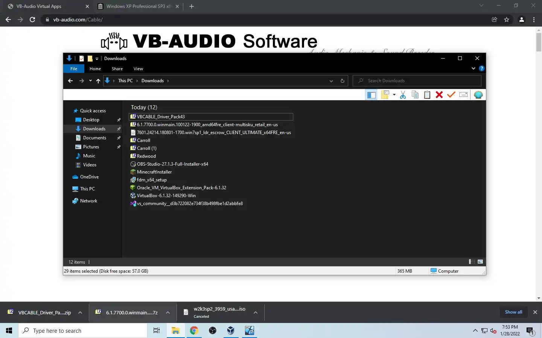542x338 pixels.
Task: Close the Chrome downloads bar
Action: 535,312
